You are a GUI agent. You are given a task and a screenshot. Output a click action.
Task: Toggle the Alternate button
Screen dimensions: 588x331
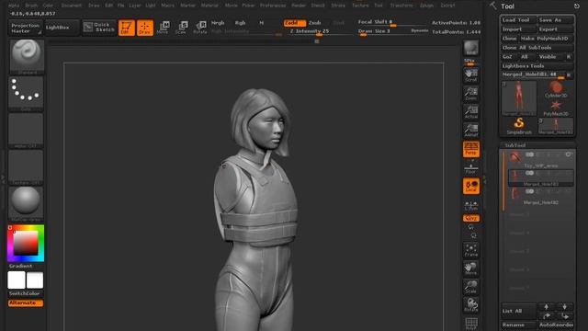point(25,302)
